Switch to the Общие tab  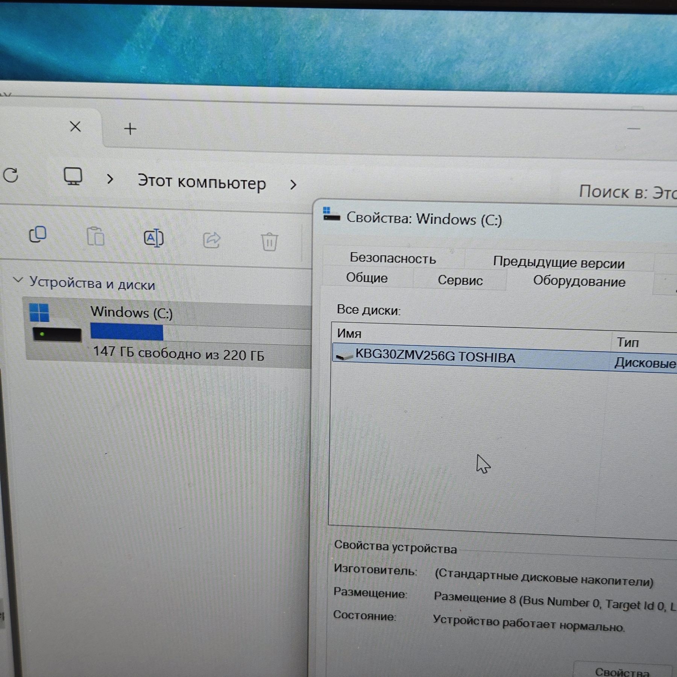367,278
